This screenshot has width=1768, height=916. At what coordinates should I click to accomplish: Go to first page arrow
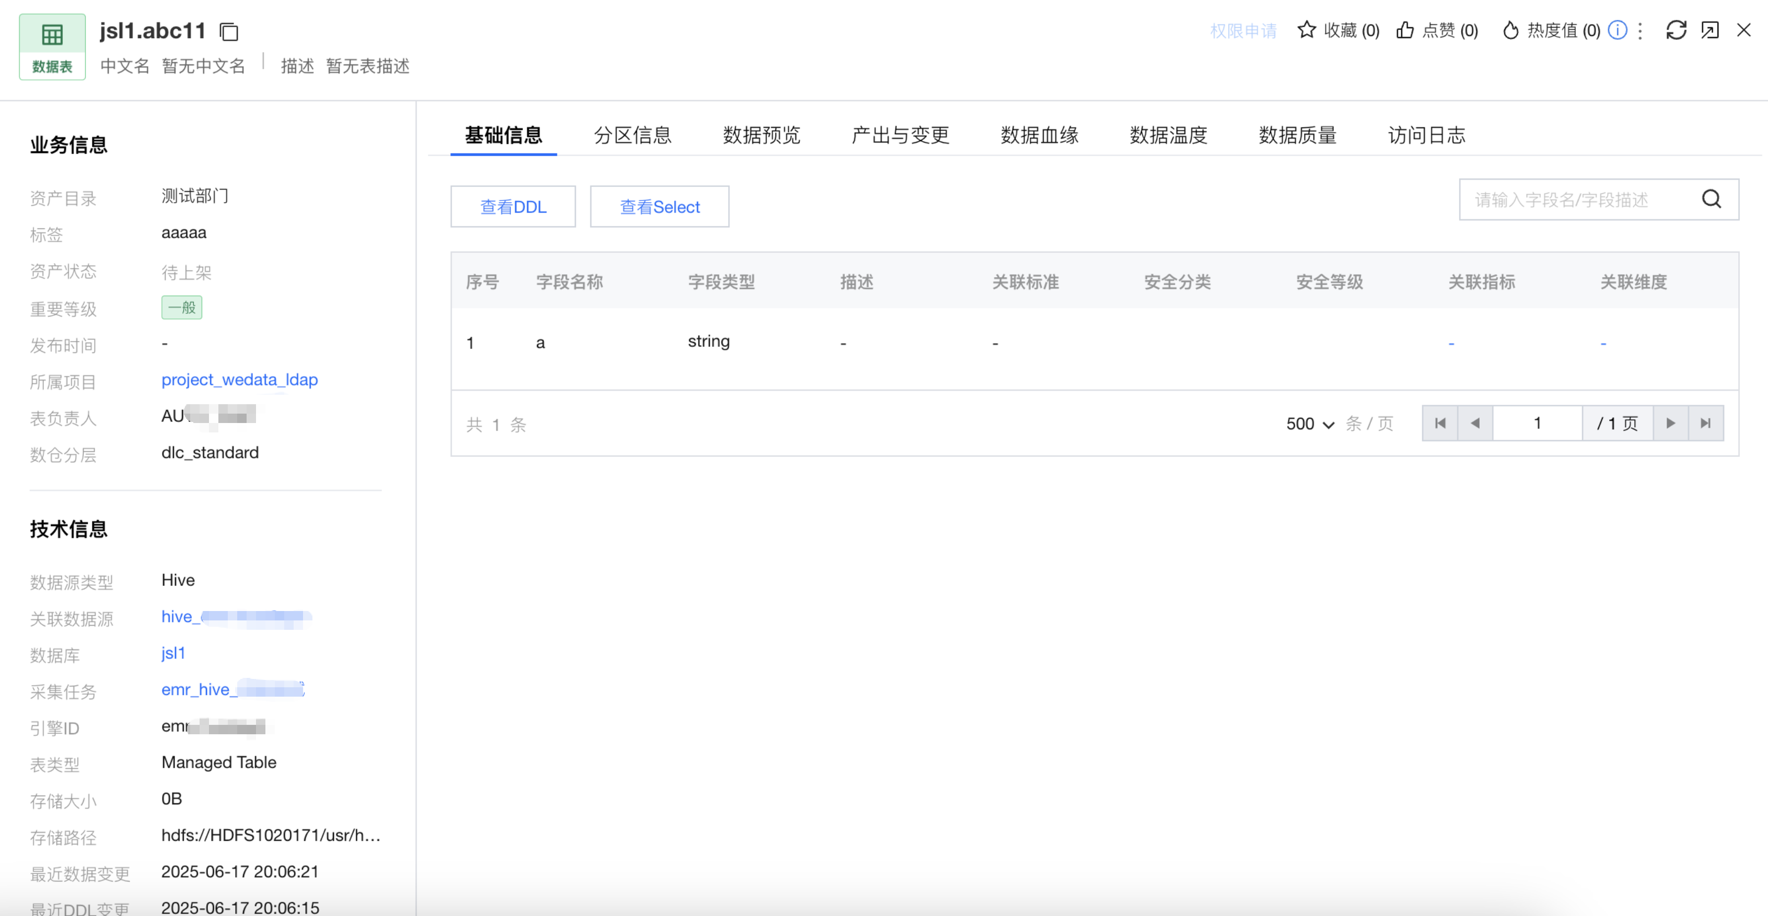click(x=1440, y=424)
